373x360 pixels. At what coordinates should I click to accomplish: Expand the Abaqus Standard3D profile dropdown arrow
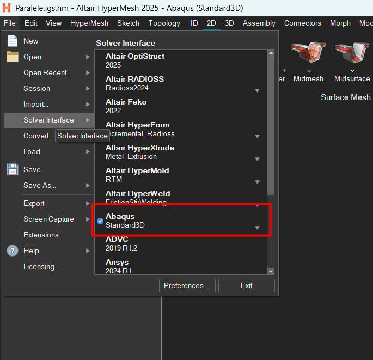click(x=257, y=228)
